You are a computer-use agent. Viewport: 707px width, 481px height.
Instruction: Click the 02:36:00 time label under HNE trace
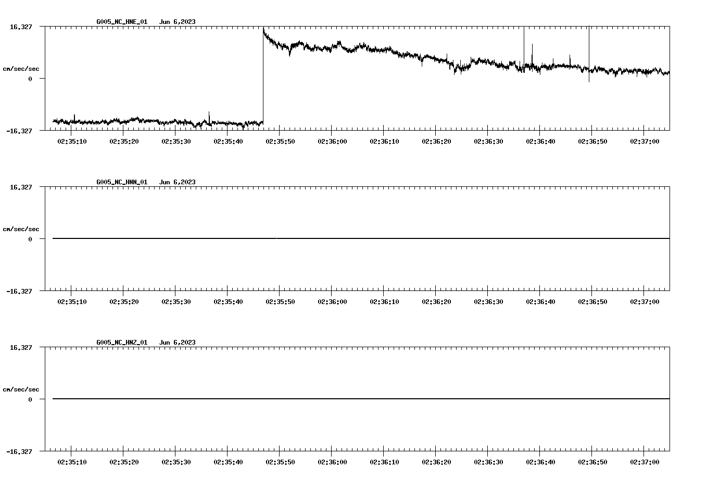332,140
